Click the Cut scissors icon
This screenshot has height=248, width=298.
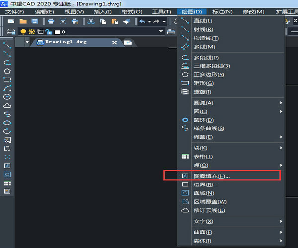tap(90, 21)
